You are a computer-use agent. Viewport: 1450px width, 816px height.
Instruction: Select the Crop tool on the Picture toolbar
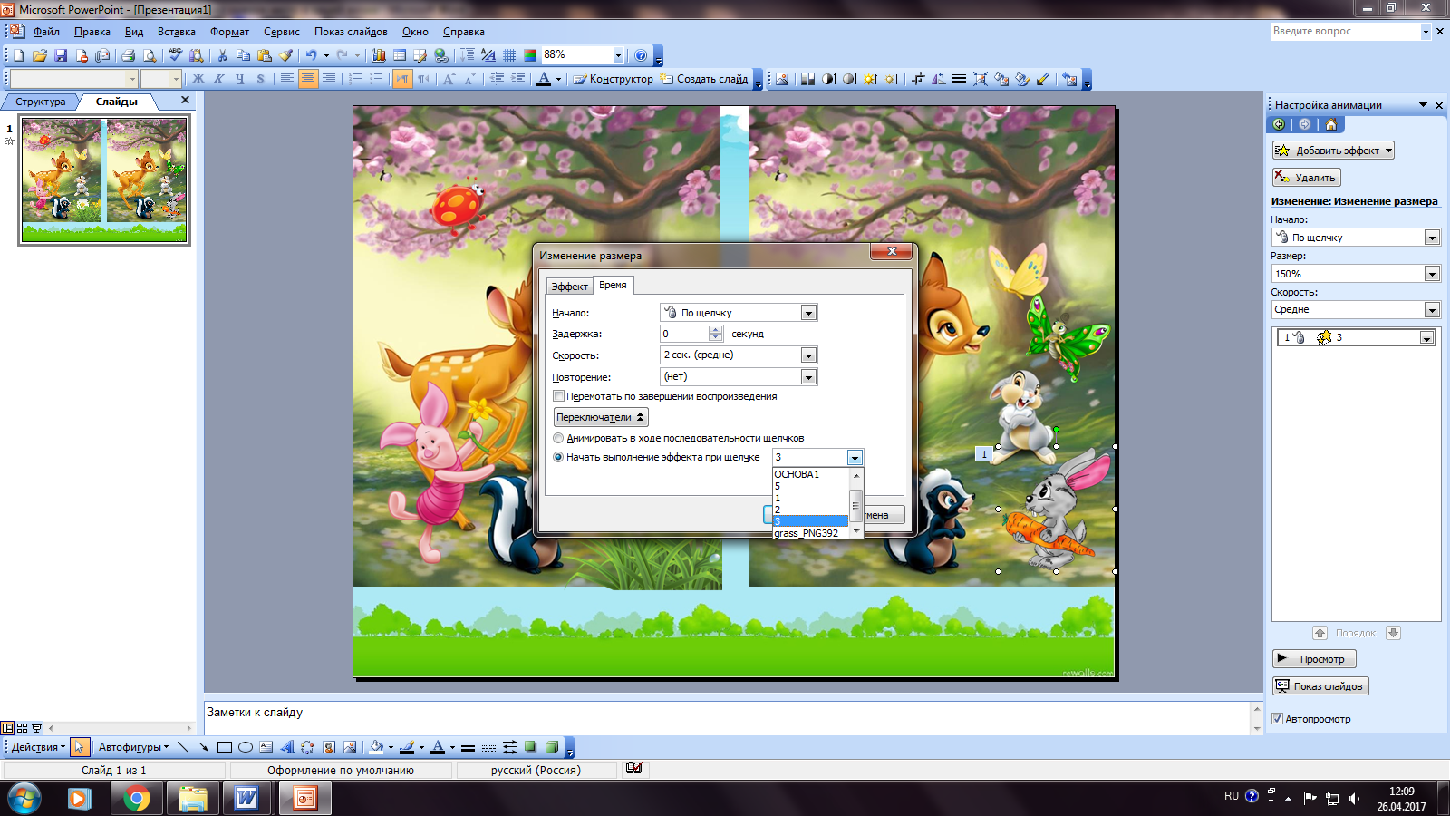click(918, 79)
